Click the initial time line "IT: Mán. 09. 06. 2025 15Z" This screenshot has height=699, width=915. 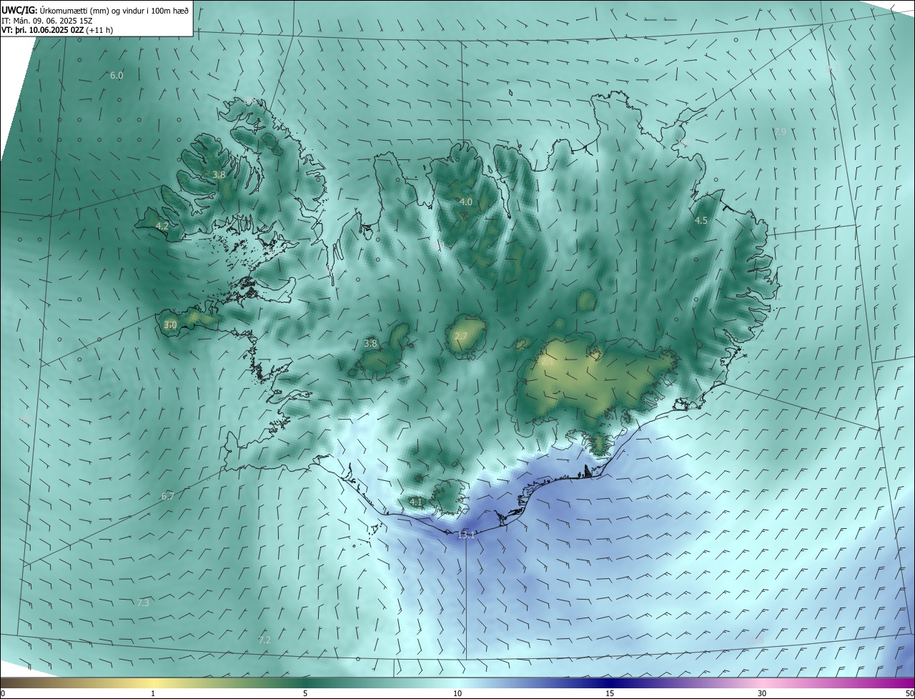(47, 21)
